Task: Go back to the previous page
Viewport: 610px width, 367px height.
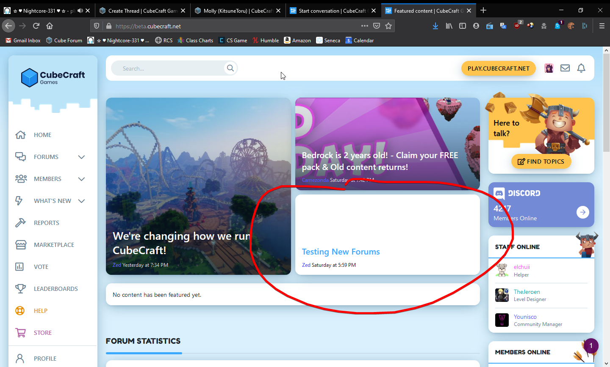Action: (x=8, y=26)
